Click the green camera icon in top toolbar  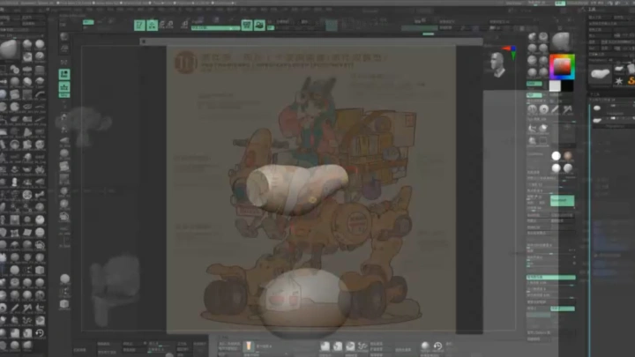click(259, 25)
